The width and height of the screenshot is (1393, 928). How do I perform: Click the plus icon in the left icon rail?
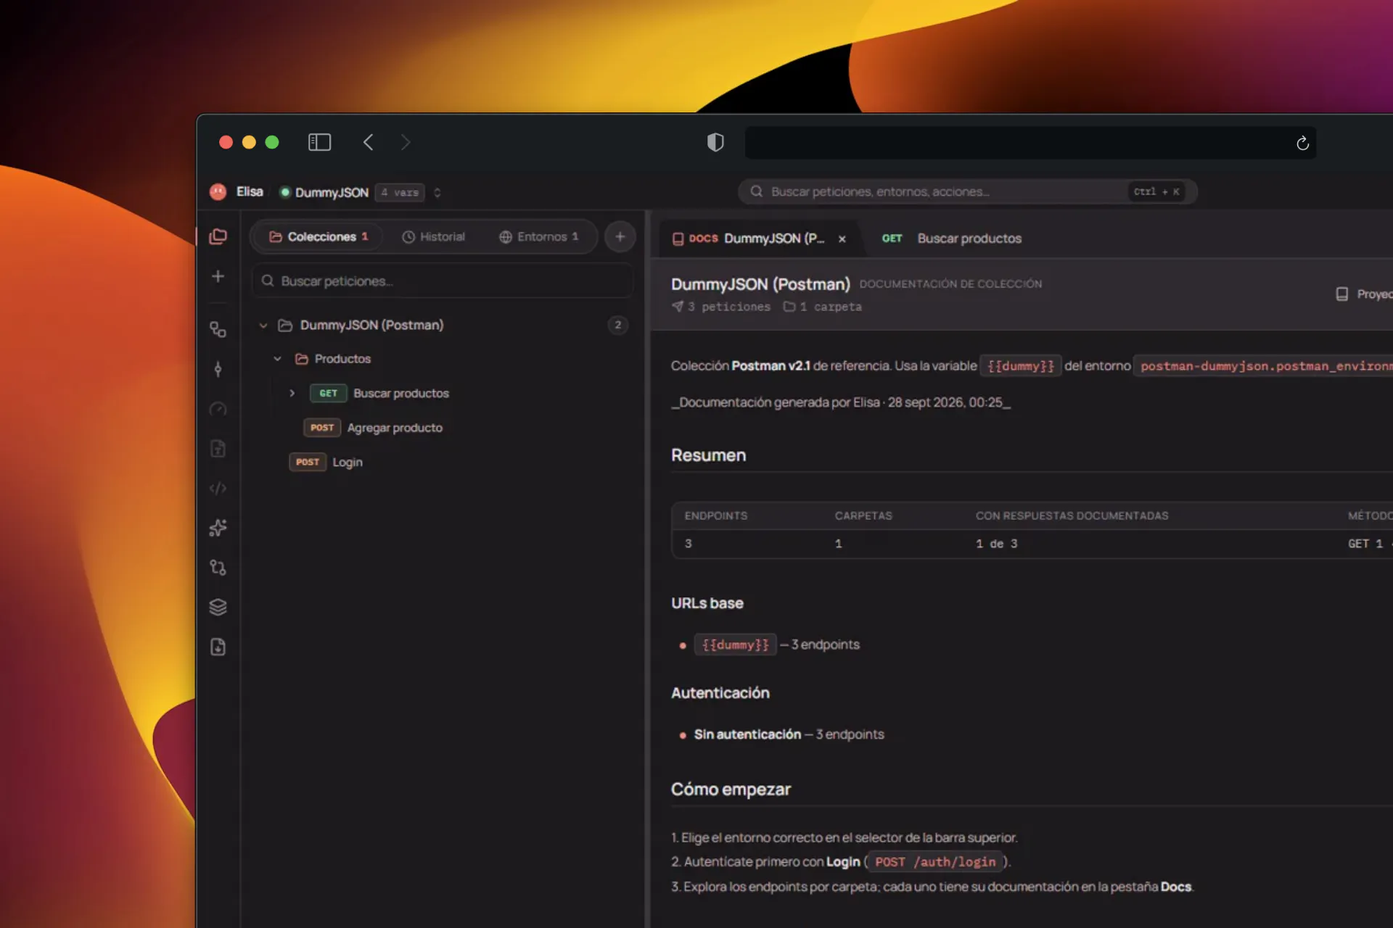coord(218,276)
